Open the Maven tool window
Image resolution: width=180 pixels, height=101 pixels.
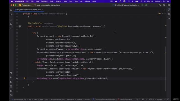[169, 19]
